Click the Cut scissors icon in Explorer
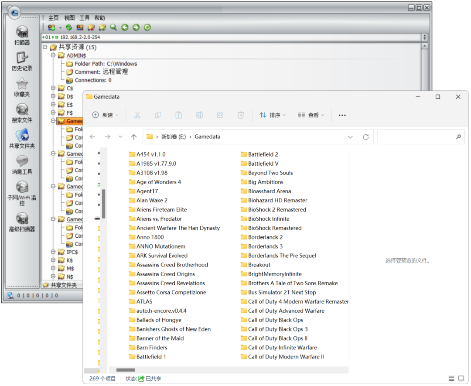This screenshot has width=471, height=386. [x=137, y=115]
